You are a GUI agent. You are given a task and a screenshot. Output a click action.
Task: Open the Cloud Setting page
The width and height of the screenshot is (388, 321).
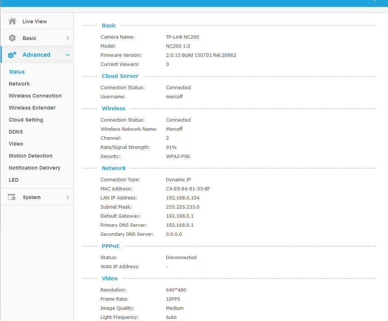(x=26, y=120)
